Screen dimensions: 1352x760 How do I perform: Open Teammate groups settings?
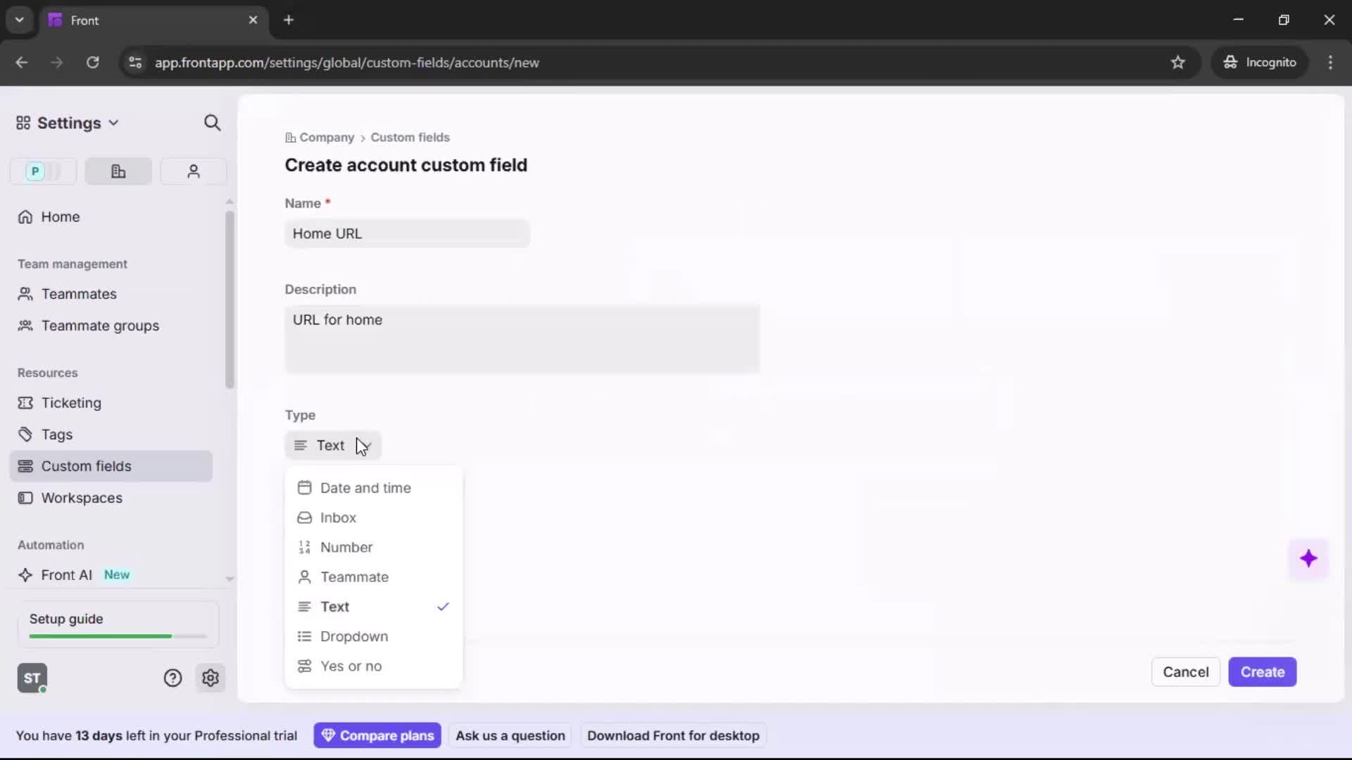point(99,326)
